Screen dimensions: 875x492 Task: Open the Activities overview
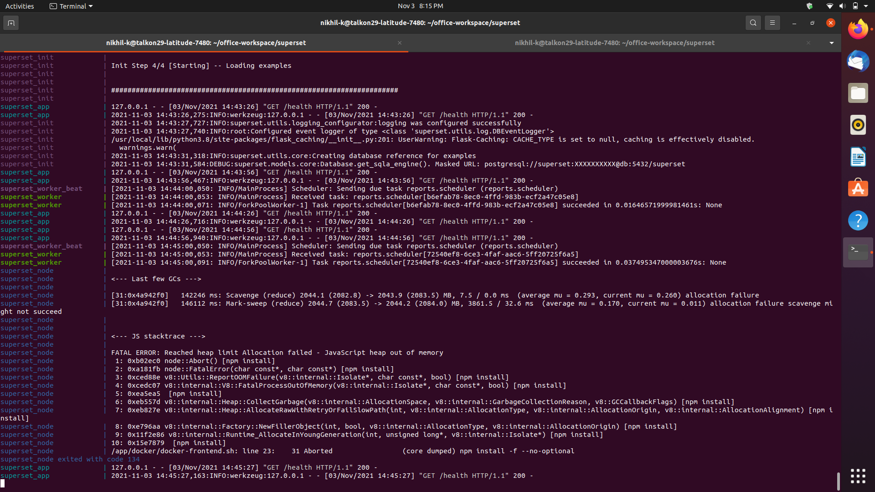pyautogui.click(x=20, y=6)
